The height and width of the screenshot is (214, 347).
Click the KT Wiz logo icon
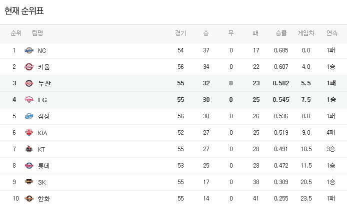click(29, 149)
